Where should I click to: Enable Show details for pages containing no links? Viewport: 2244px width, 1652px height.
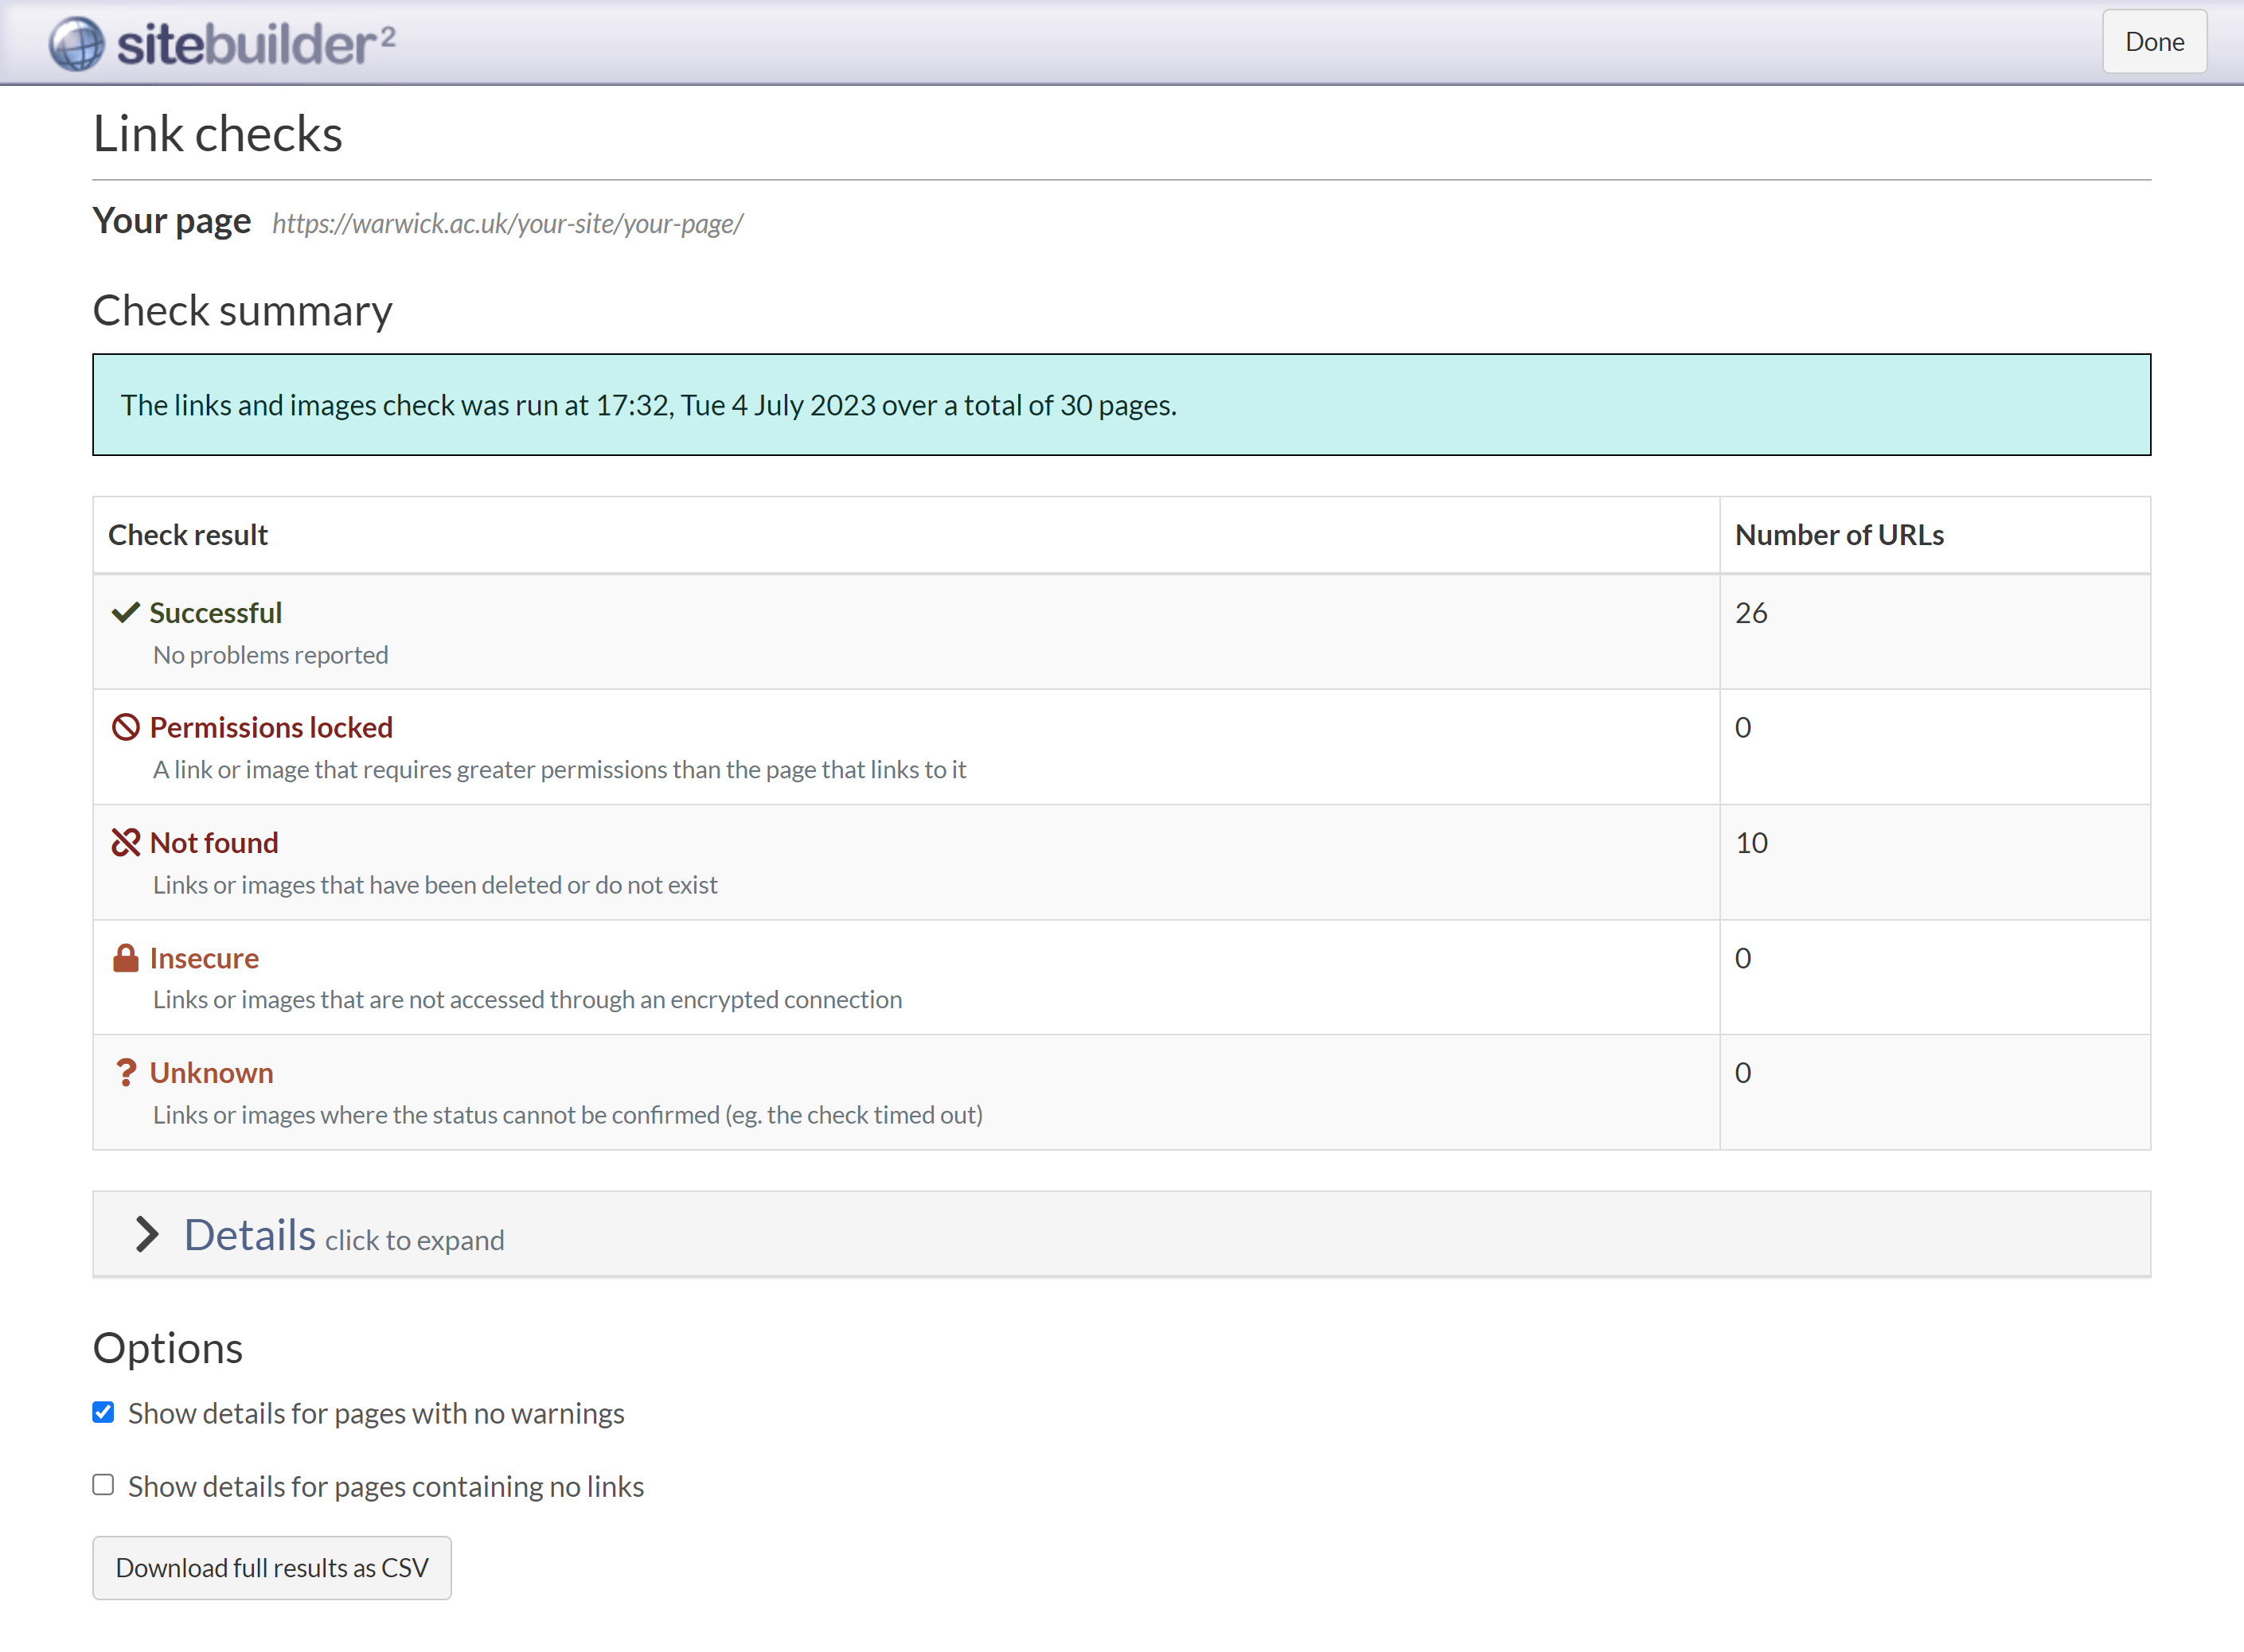103,1485
